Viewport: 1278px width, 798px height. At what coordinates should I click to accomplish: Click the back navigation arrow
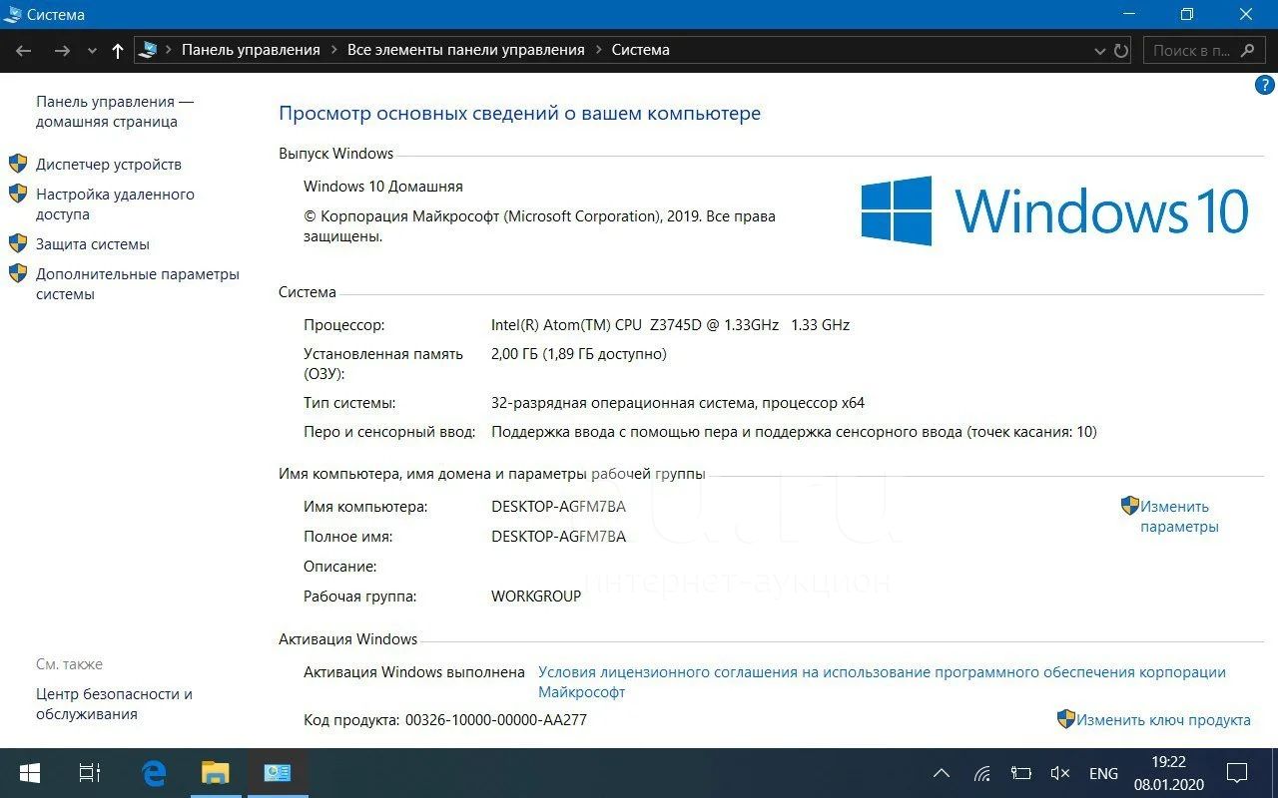click(x=24, y=50)
